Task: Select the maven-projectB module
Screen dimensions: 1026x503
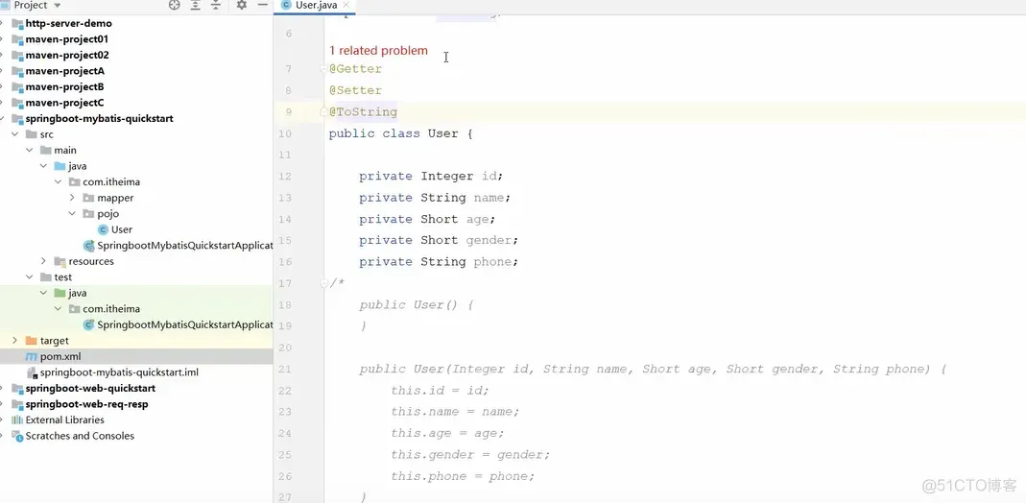Action: click(64, 87)
